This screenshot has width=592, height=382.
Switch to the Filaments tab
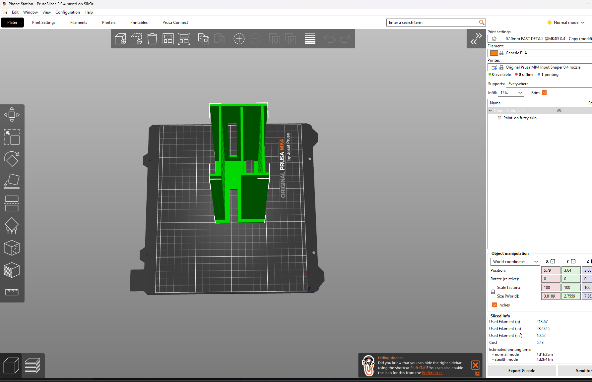[x=79, y=23]
